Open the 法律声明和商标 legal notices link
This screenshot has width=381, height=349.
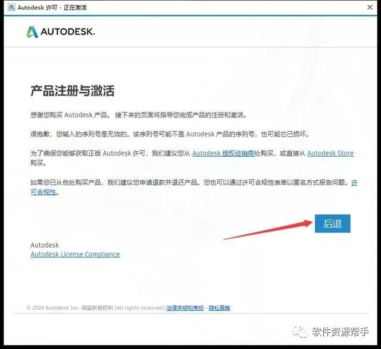point(185,308)
